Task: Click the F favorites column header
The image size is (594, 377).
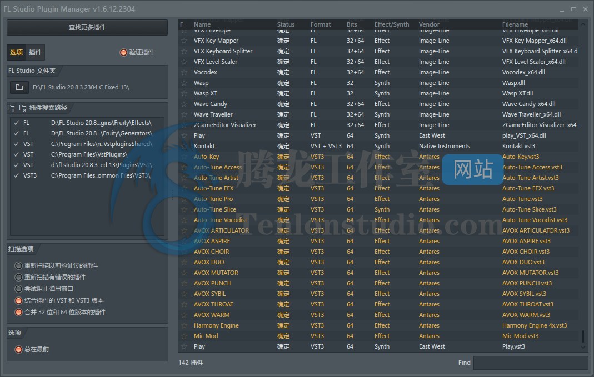Action: tap(182, 24)
